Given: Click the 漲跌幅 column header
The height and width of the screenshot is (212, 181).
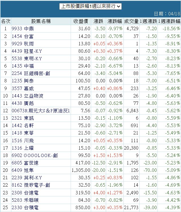Looking at the screenshot, I should pyautogui.click(x=115, y=21).
